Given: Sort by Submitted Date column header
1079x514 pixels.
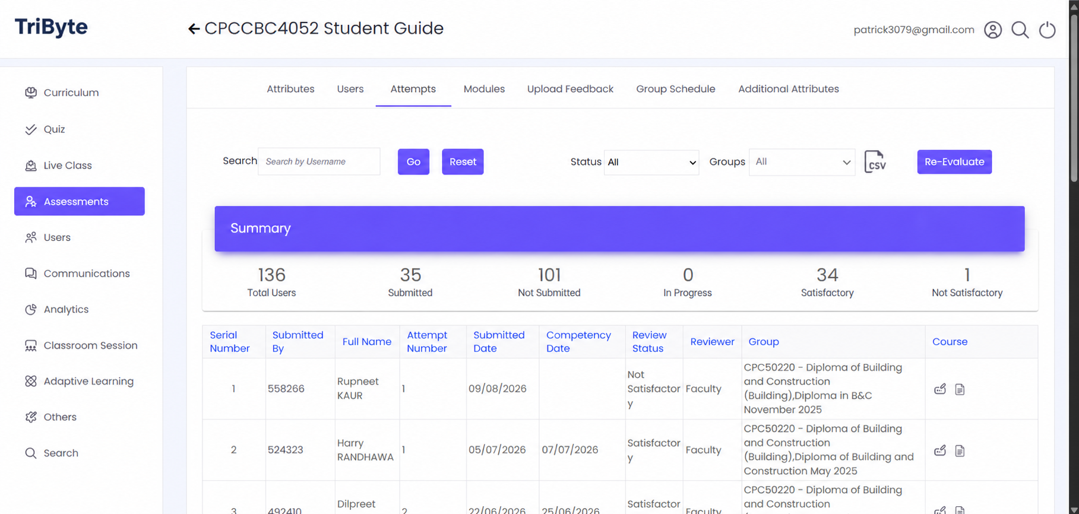Looking at the screenshot, I should click(499, 342).
